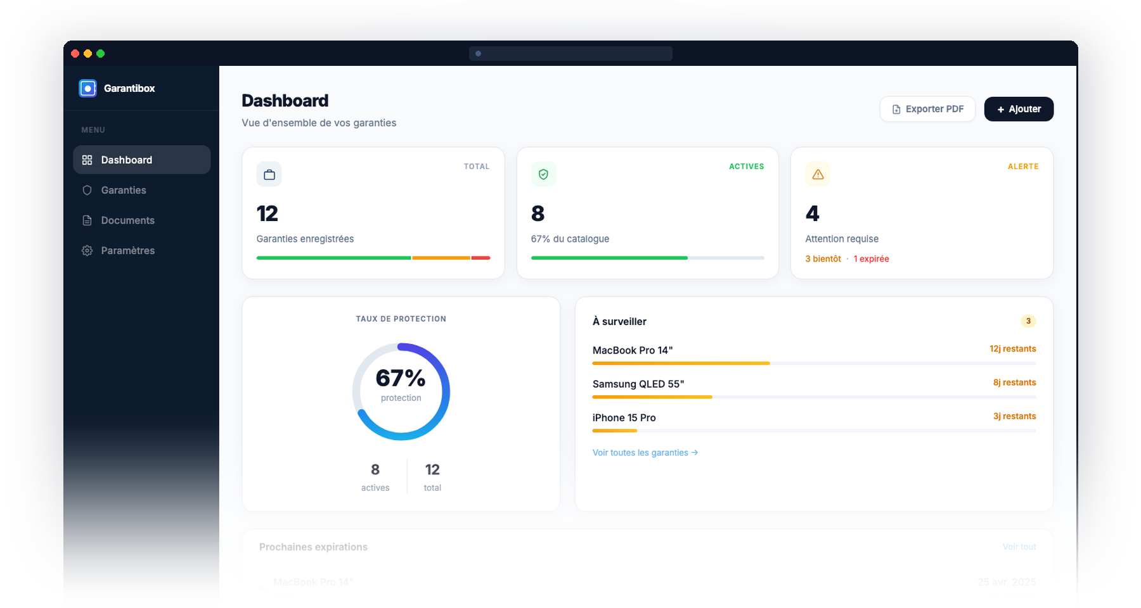Screen dimensions: 1141x608
Task: Click the Exporter PDF button
Action: click(x=927, y=109)
